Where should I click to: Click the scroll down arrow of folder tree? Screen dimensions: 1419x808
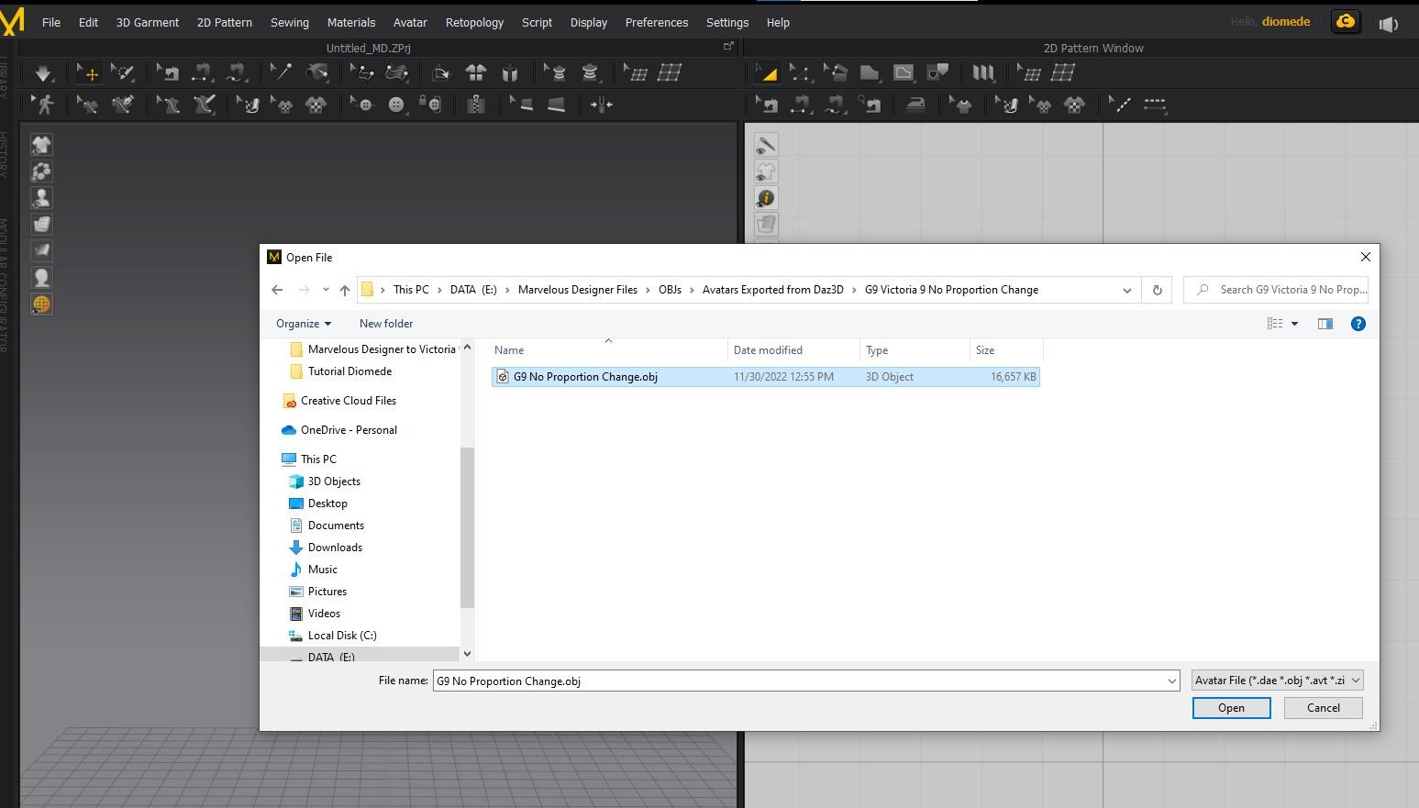point(467,654)
